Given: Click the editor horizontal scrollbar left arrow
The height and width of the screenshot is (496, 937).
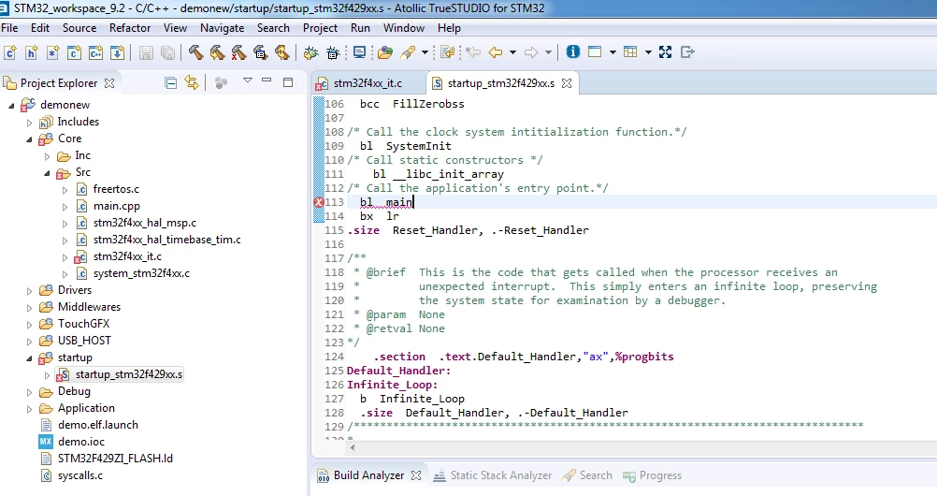Looking at the screenshot, I should click(353, 447).
